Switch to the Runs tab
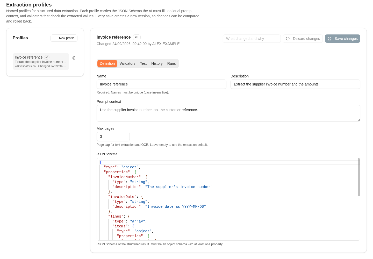 tap(171, 63)
